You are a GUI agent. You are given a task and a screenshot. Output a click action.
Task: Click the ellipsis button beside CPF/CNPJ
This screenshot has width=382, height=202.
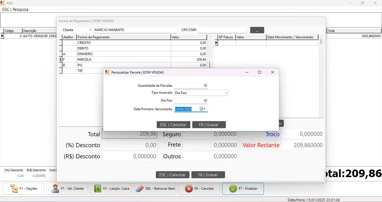click(257, 30)
